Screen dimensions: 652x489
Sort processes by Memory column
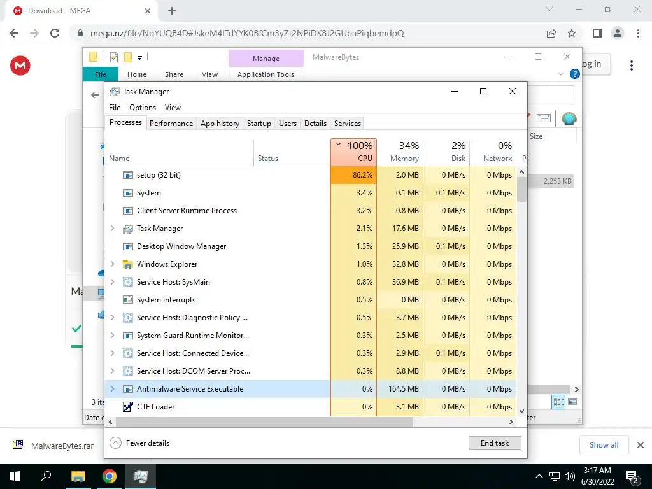point(400,152)
